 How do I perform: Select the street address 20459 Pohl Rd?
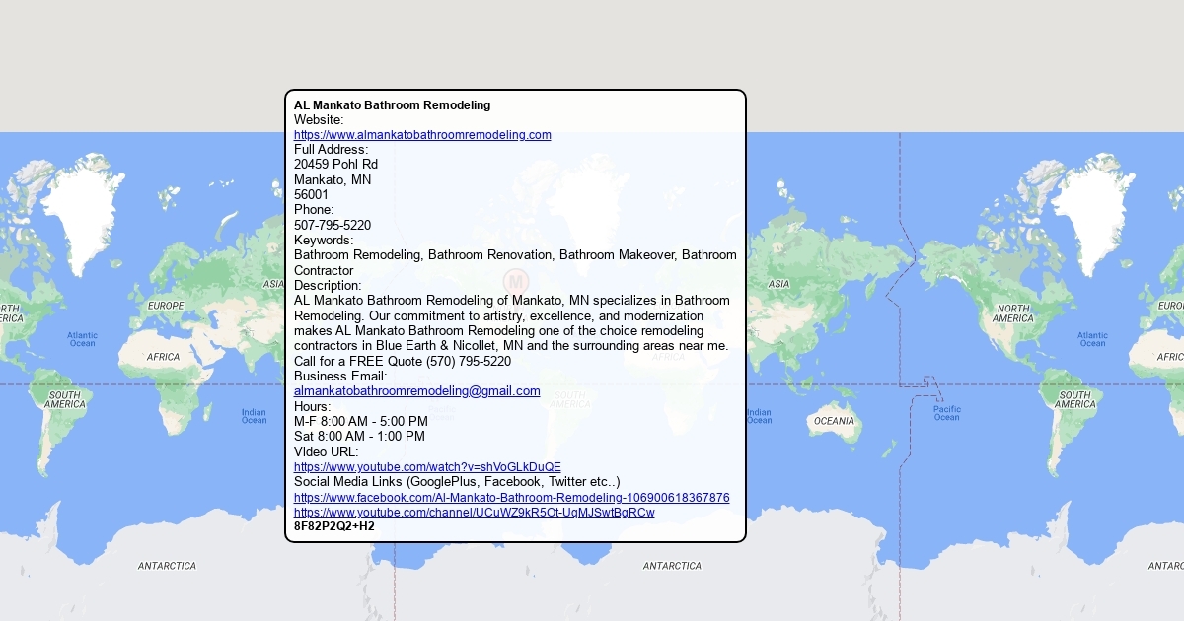coord(335,165)
